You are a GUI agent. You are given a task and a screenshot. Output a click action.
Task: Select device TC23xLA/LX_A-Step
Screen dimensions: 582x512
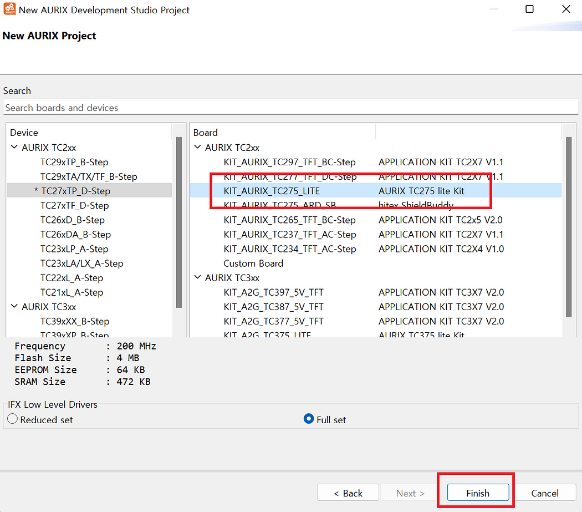81,263
